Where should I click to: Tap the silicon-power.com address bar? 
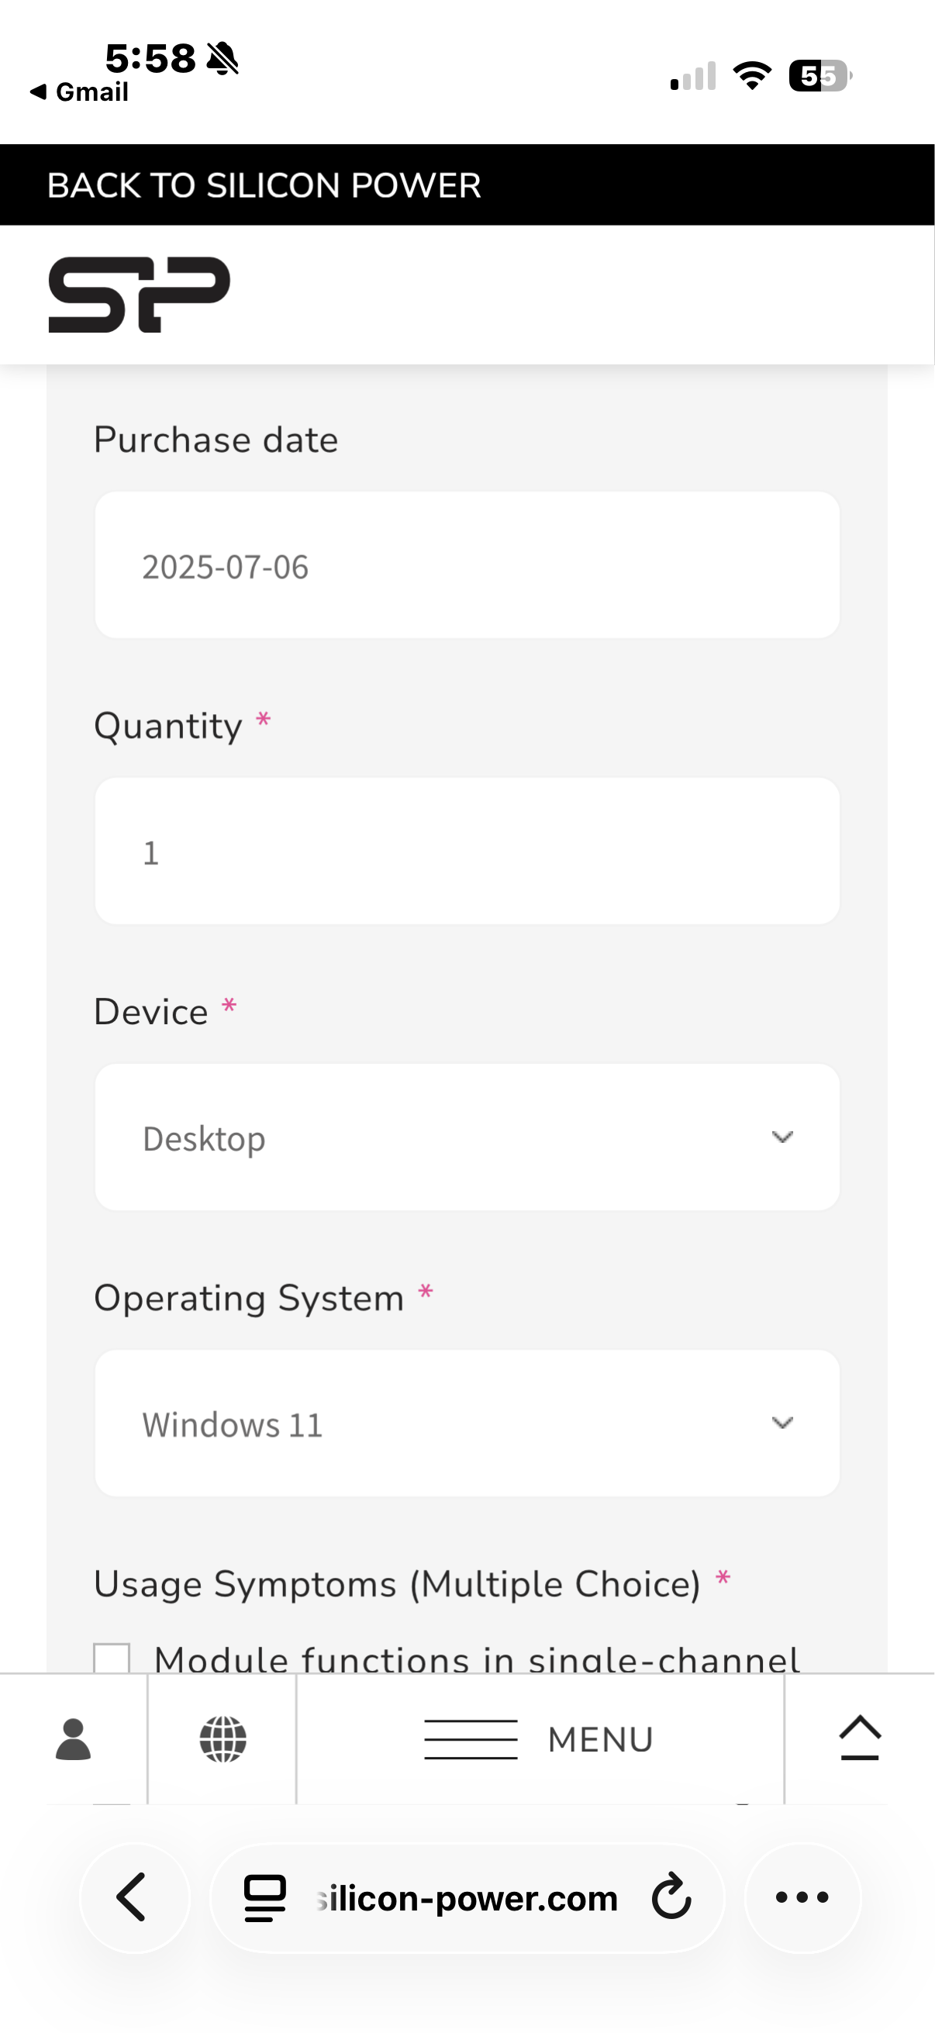click(x=465, y=1898)
